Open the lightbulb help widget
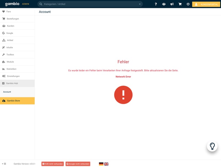Image resolution: width=221 pixels, height=167 pixels. click(212, 146)
